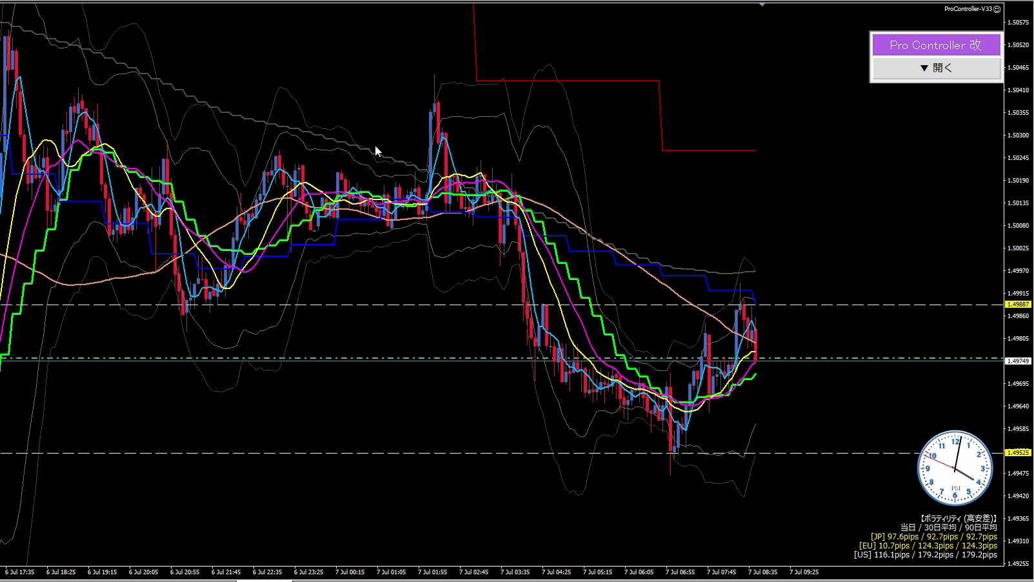Expand the panel with ▼ 開く
This screenshot has height=582, width=1034.
pyautogui.click(x=936, y=68)
